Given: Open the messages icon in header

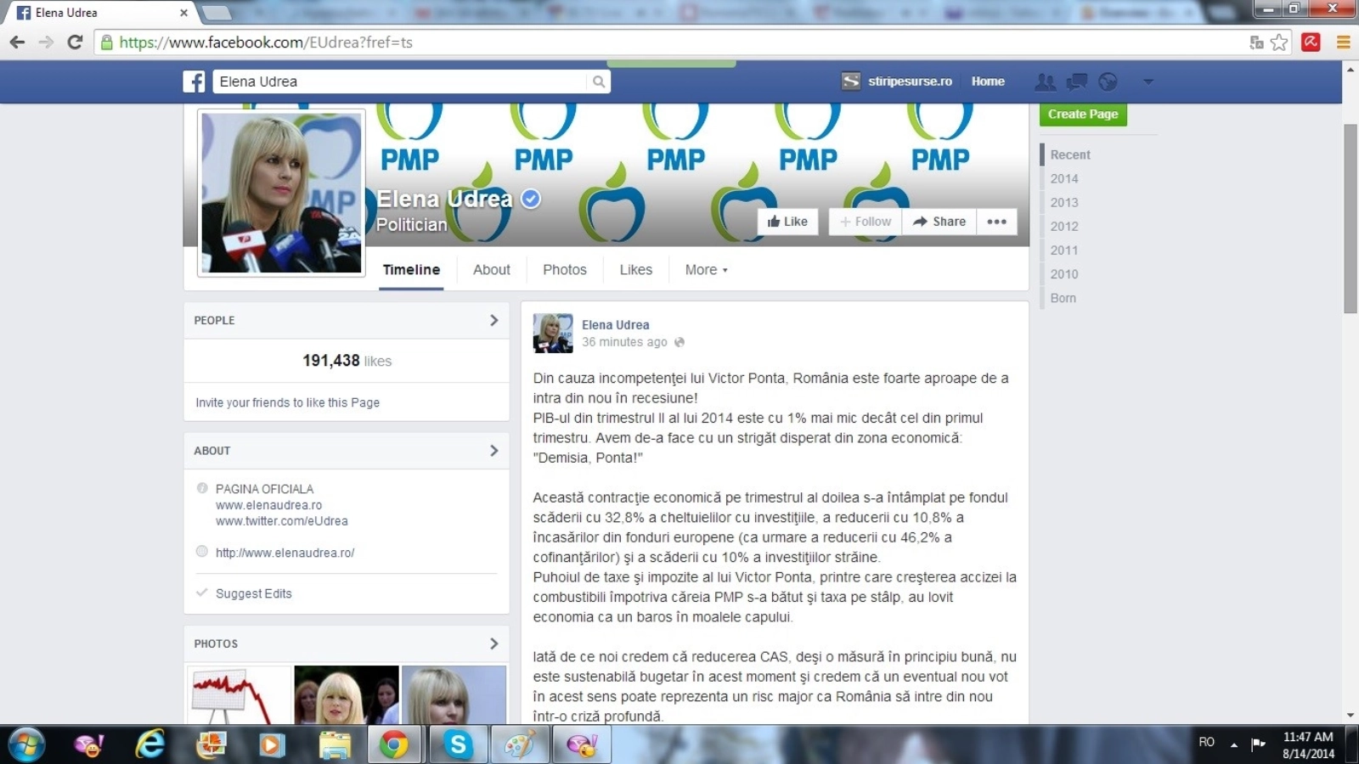Looking at the screenshot, I should pos(1077,81).
